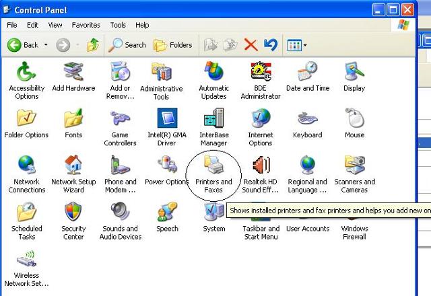Open the Speech icon

[167, 212]
